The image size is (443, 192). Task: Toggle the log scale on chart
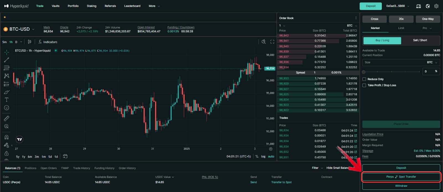[263, 156]
